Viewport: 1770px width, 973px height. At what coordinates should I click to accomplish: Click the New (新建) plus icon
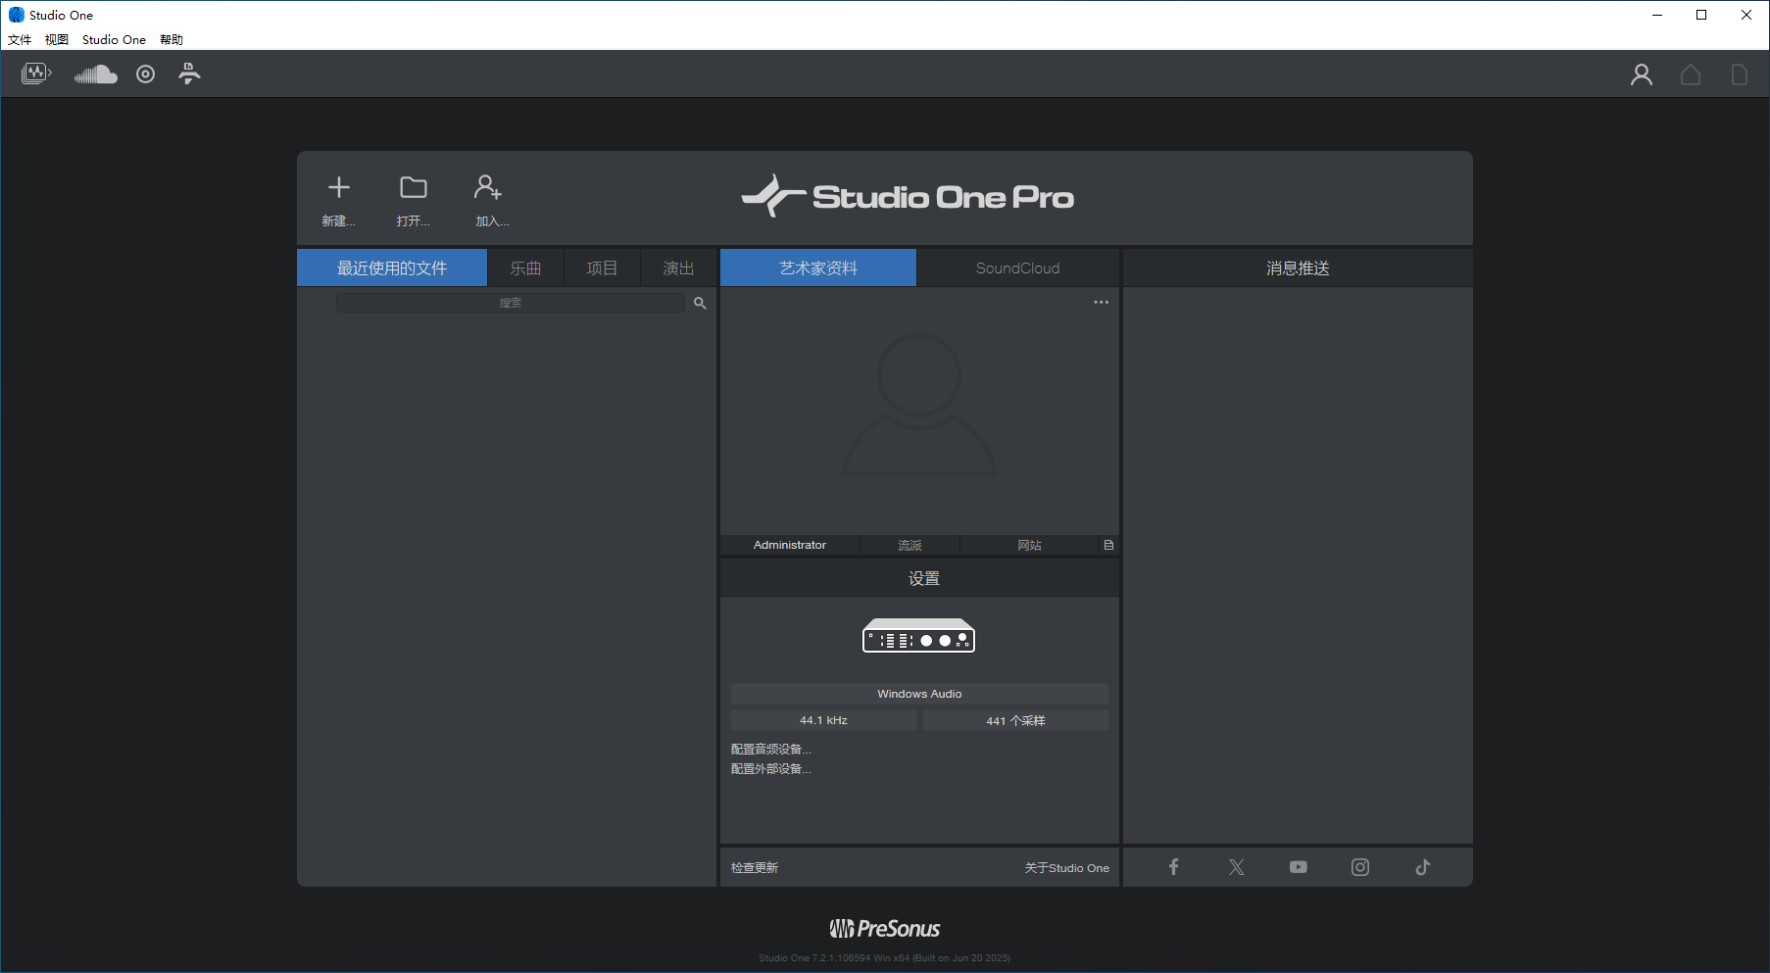pyautogui.click(x=339, y=187)
